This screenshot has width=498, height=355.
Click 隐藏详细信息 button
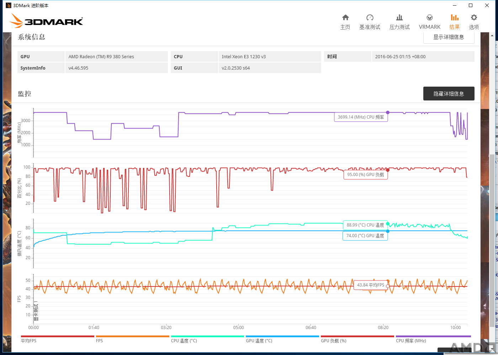click(x=449, y=94)
